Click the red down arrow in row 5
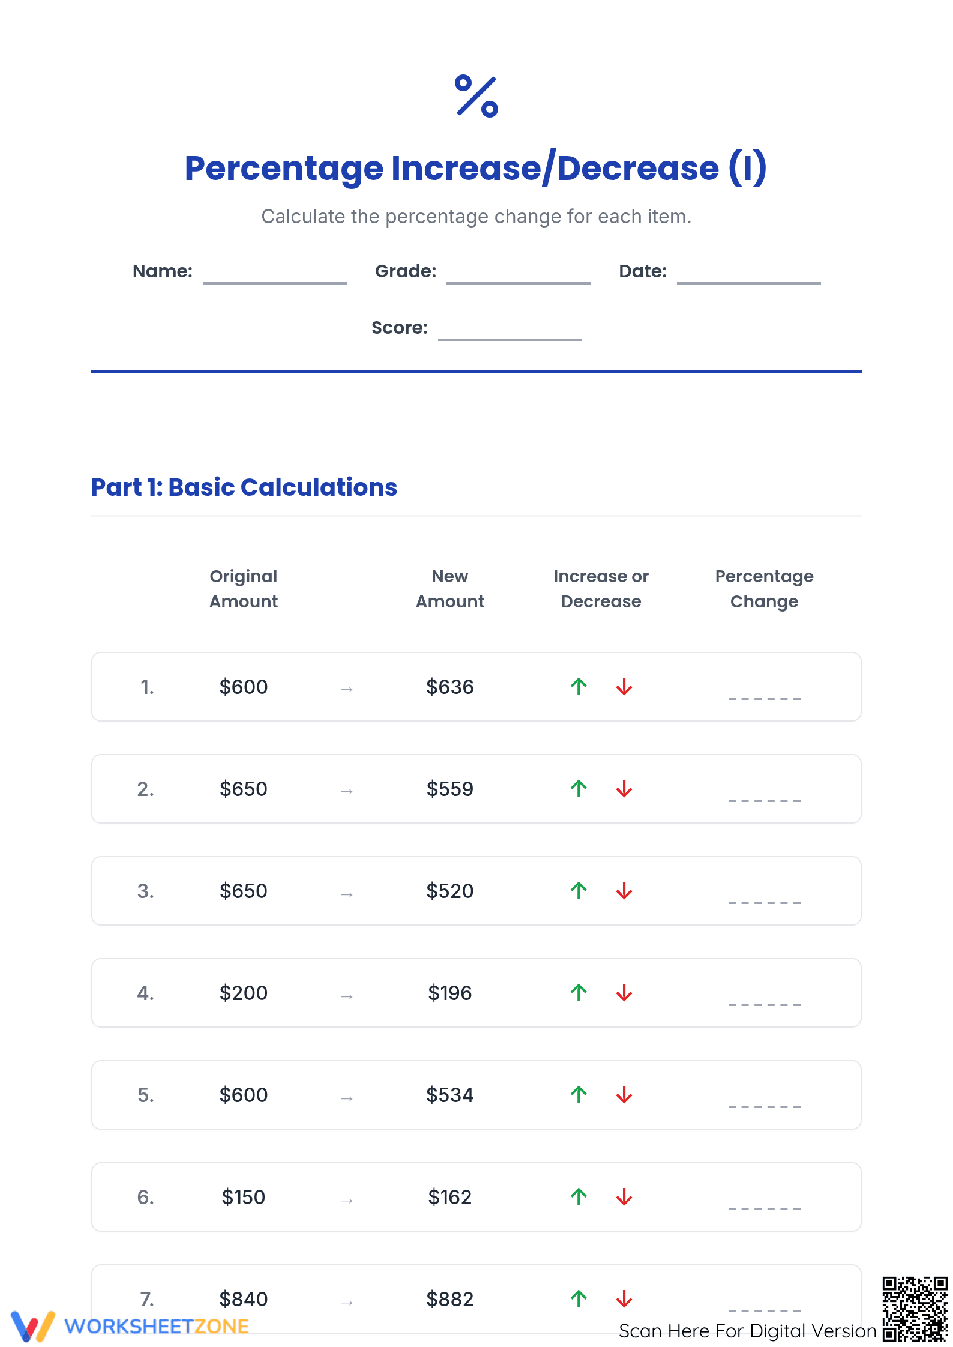 click(x=624, y=1094)
